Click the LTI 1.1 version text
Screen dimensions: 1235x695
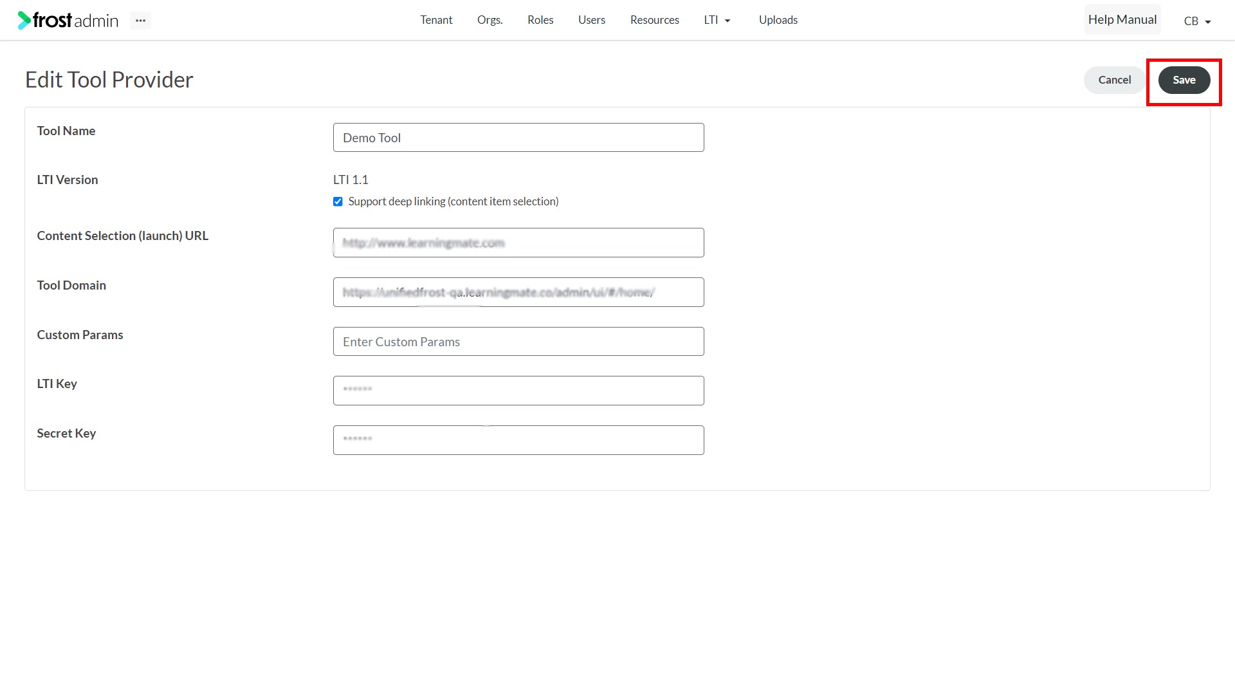coord(351,180)
